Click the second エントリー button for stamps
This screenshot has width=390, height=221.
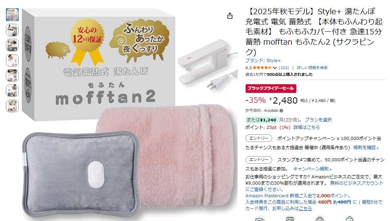pos(259,160)
